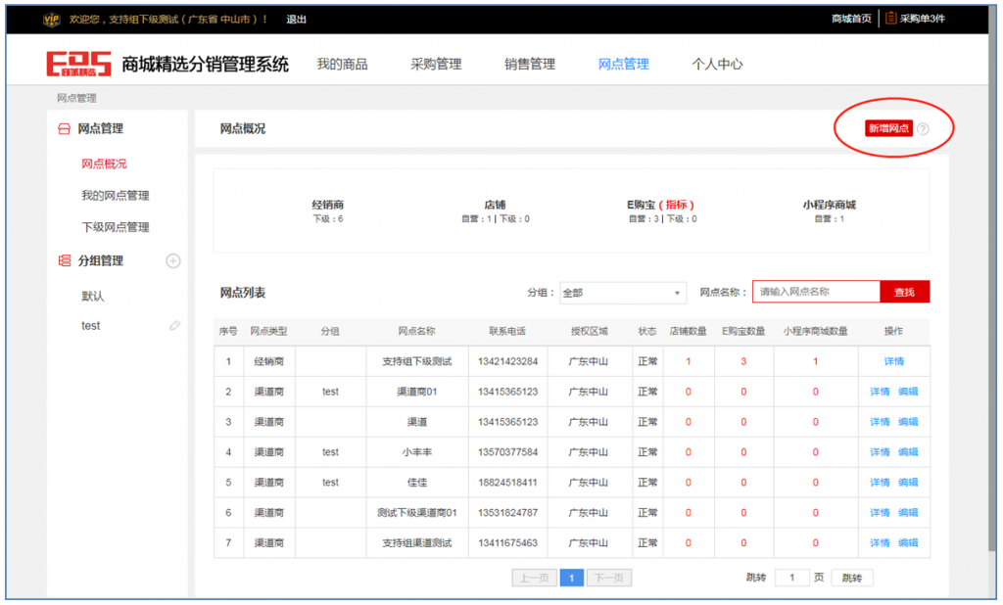Click 编辑 for 支持组渠道测试 row
Image resolution: width=1003 pixels, height=605 pixels.
(x=908, y=542)
